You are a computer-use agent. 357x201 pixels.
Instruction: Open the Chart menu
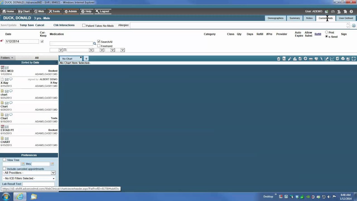coord(24,11)
